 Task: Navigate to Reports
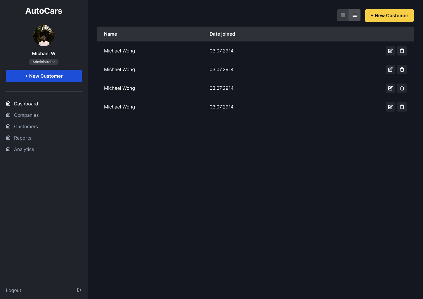click(x=22, y=138)
